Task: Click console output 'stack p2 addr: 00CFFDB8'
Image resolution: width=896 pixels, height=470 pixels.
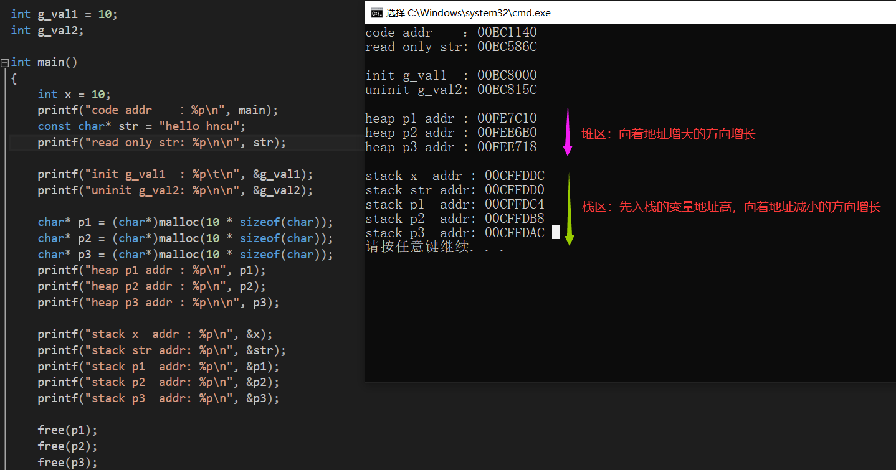Action: click(455, 219)
